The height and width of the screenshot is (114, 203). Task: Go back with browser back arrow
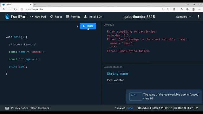click(3, 9)
